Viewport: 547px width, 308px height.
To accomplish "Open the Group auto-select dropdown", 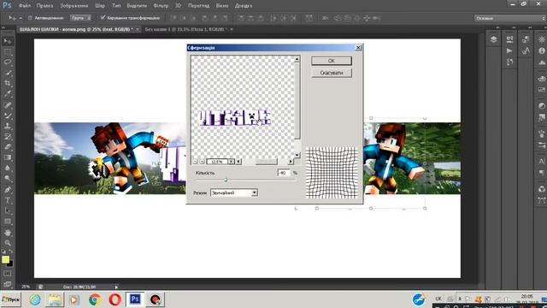I will point(80,18).
